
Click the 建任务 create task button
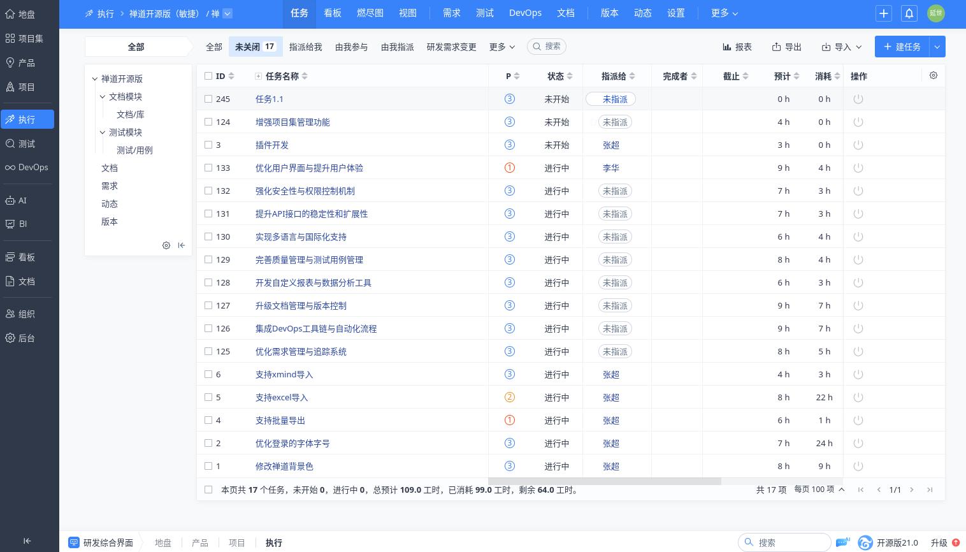click(902, 47)
